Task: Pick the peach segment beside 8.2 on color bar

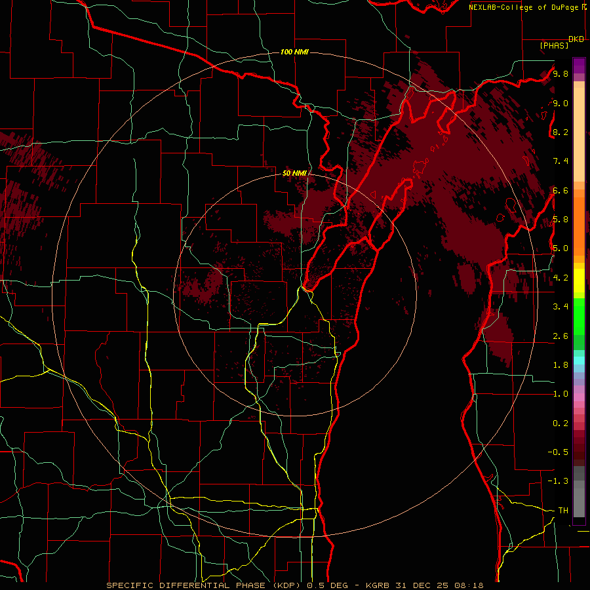Action: pyautogui.click(x=579, y=136)
